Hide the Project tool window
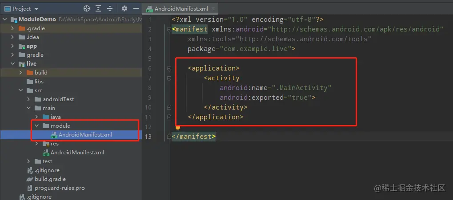 pos(136,8)
